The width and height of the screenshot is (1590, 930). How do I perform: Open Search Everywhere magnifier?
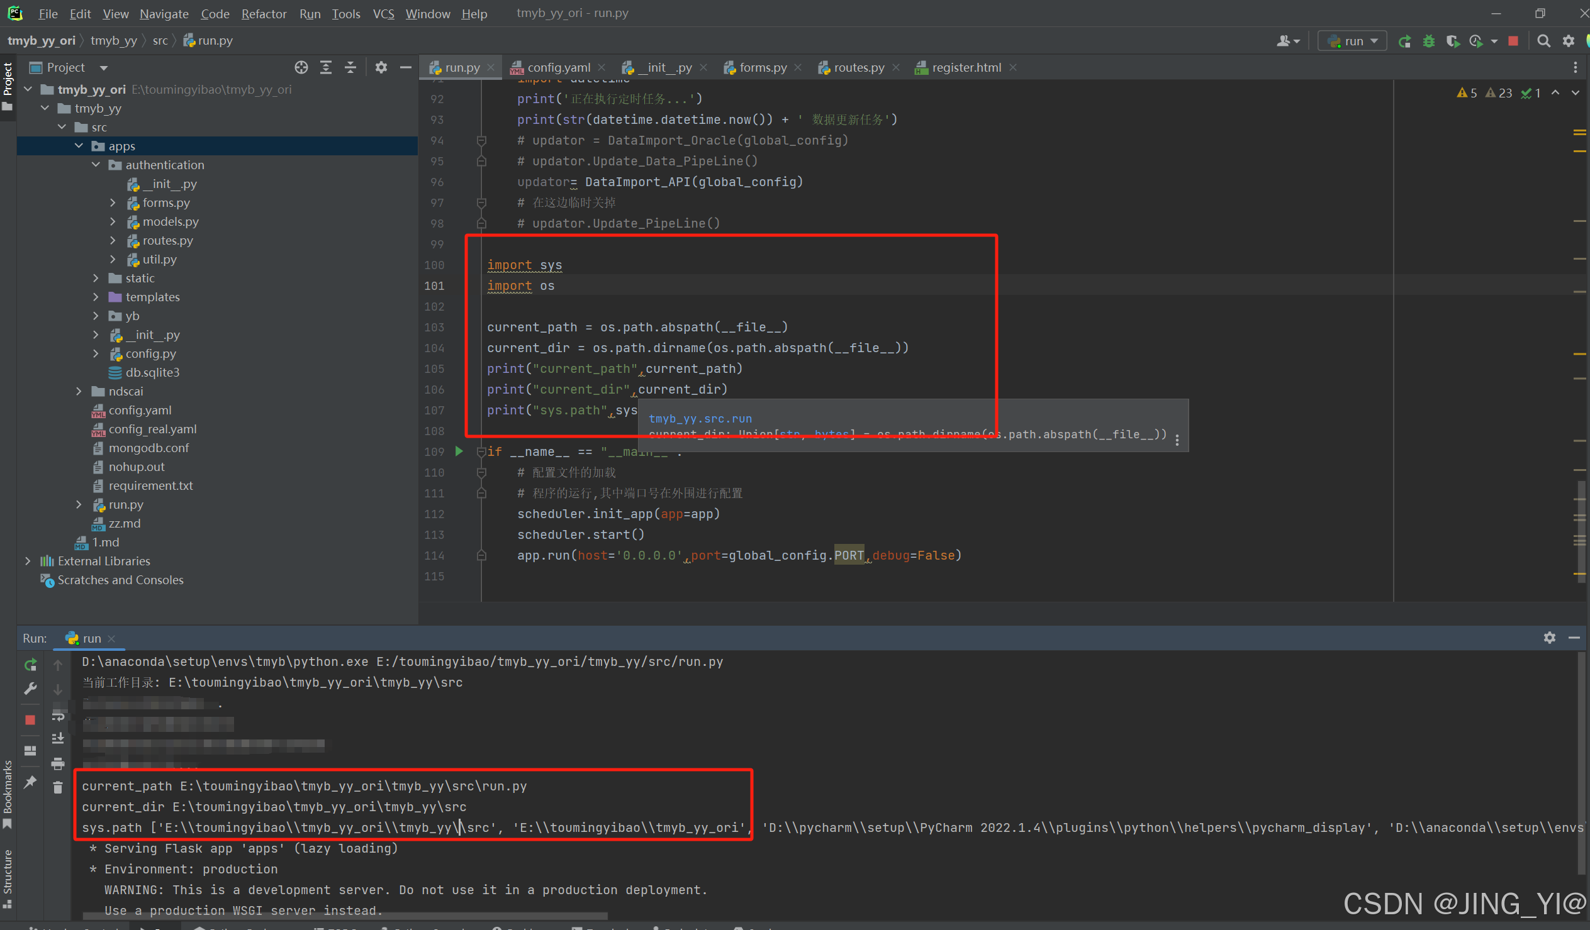(x=1544, y=42)
